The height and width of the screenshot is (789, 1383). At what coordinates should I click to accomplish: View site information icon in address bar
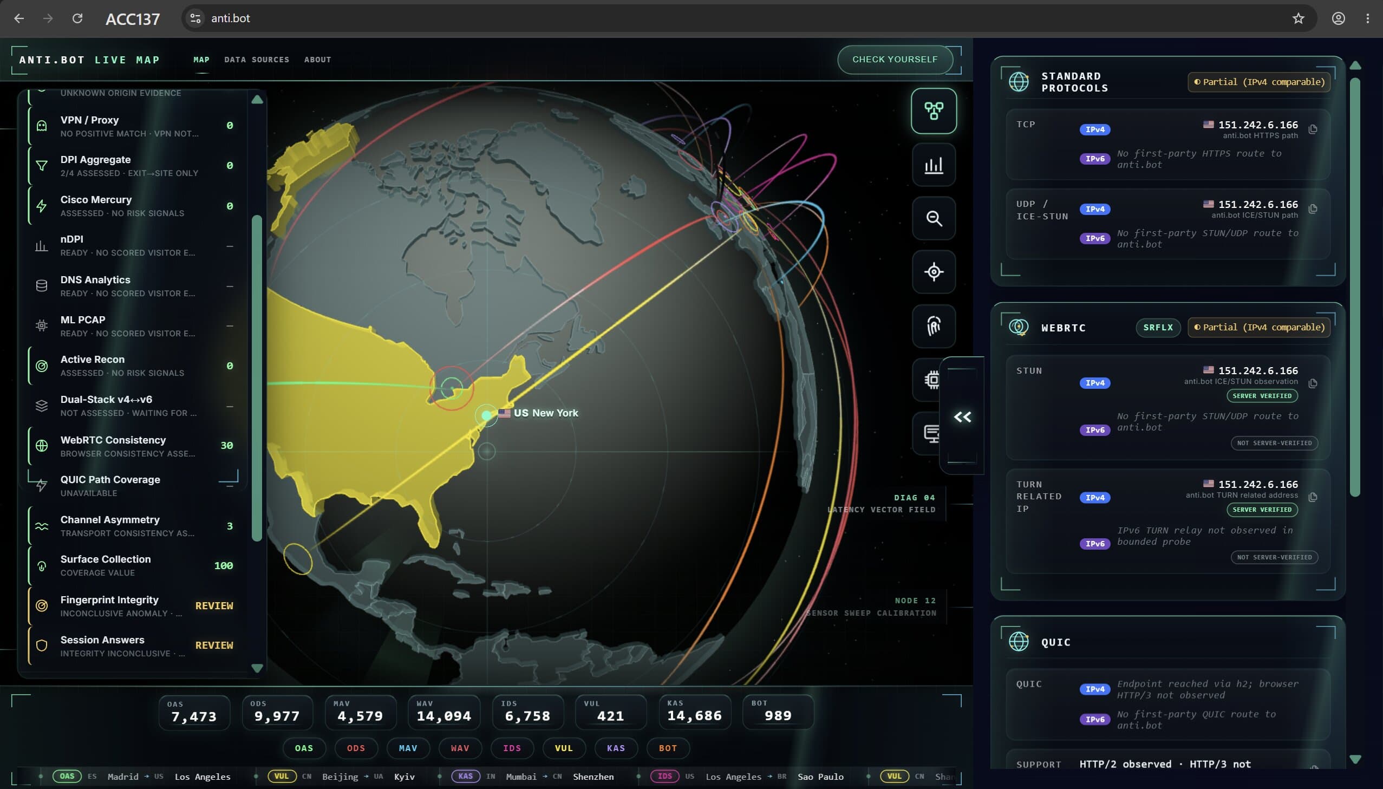click(195, 18)
